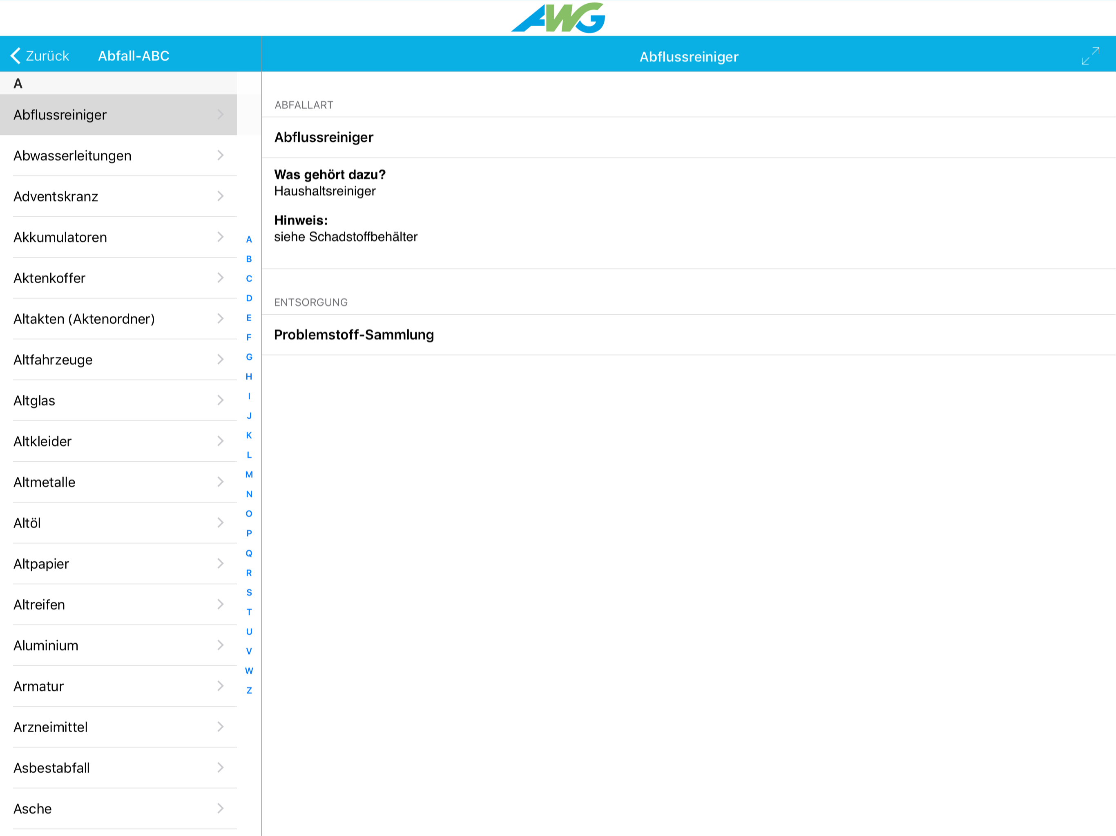This screenshot has width=1116, height=836.
Task: Jump to letter V in index
Action: pos(249,651)
